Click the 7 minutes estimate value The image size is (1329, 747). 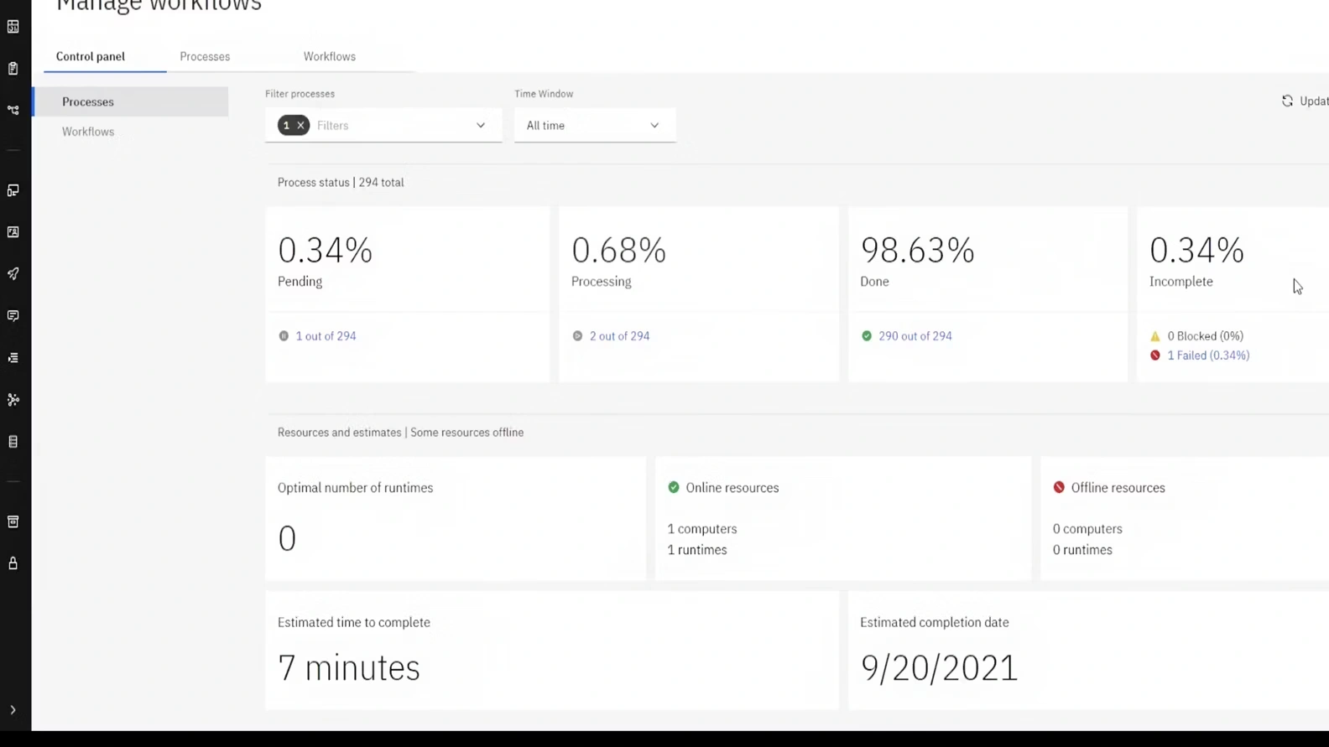pyautogui.click(x=349, y=668)
